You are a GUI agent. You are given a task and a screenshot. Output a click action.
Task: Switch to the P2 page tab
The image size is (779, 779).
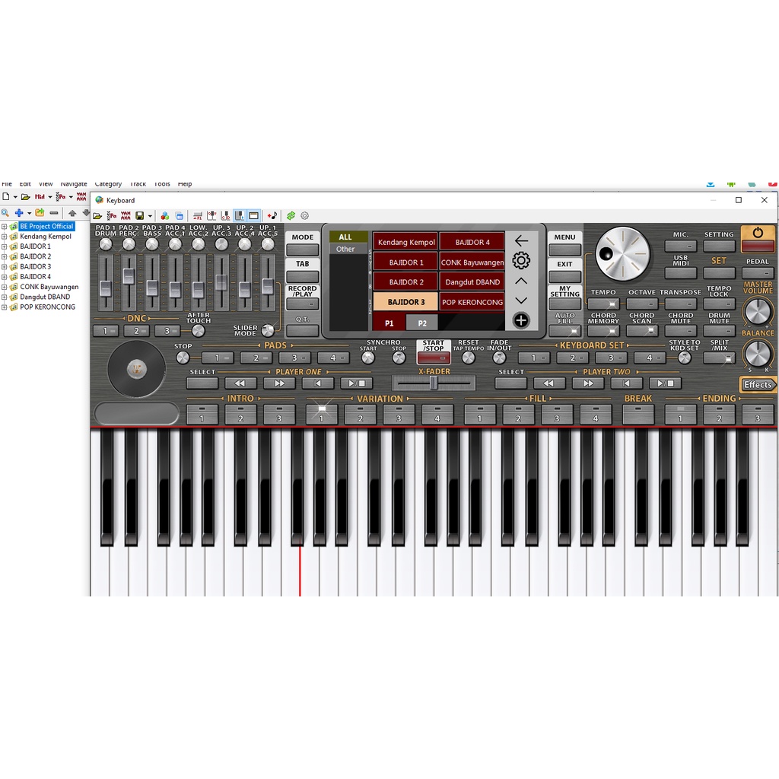pos(422,323)
